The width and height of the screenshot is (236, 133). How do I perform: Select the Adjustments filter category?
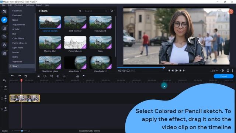tap(19, 25)
